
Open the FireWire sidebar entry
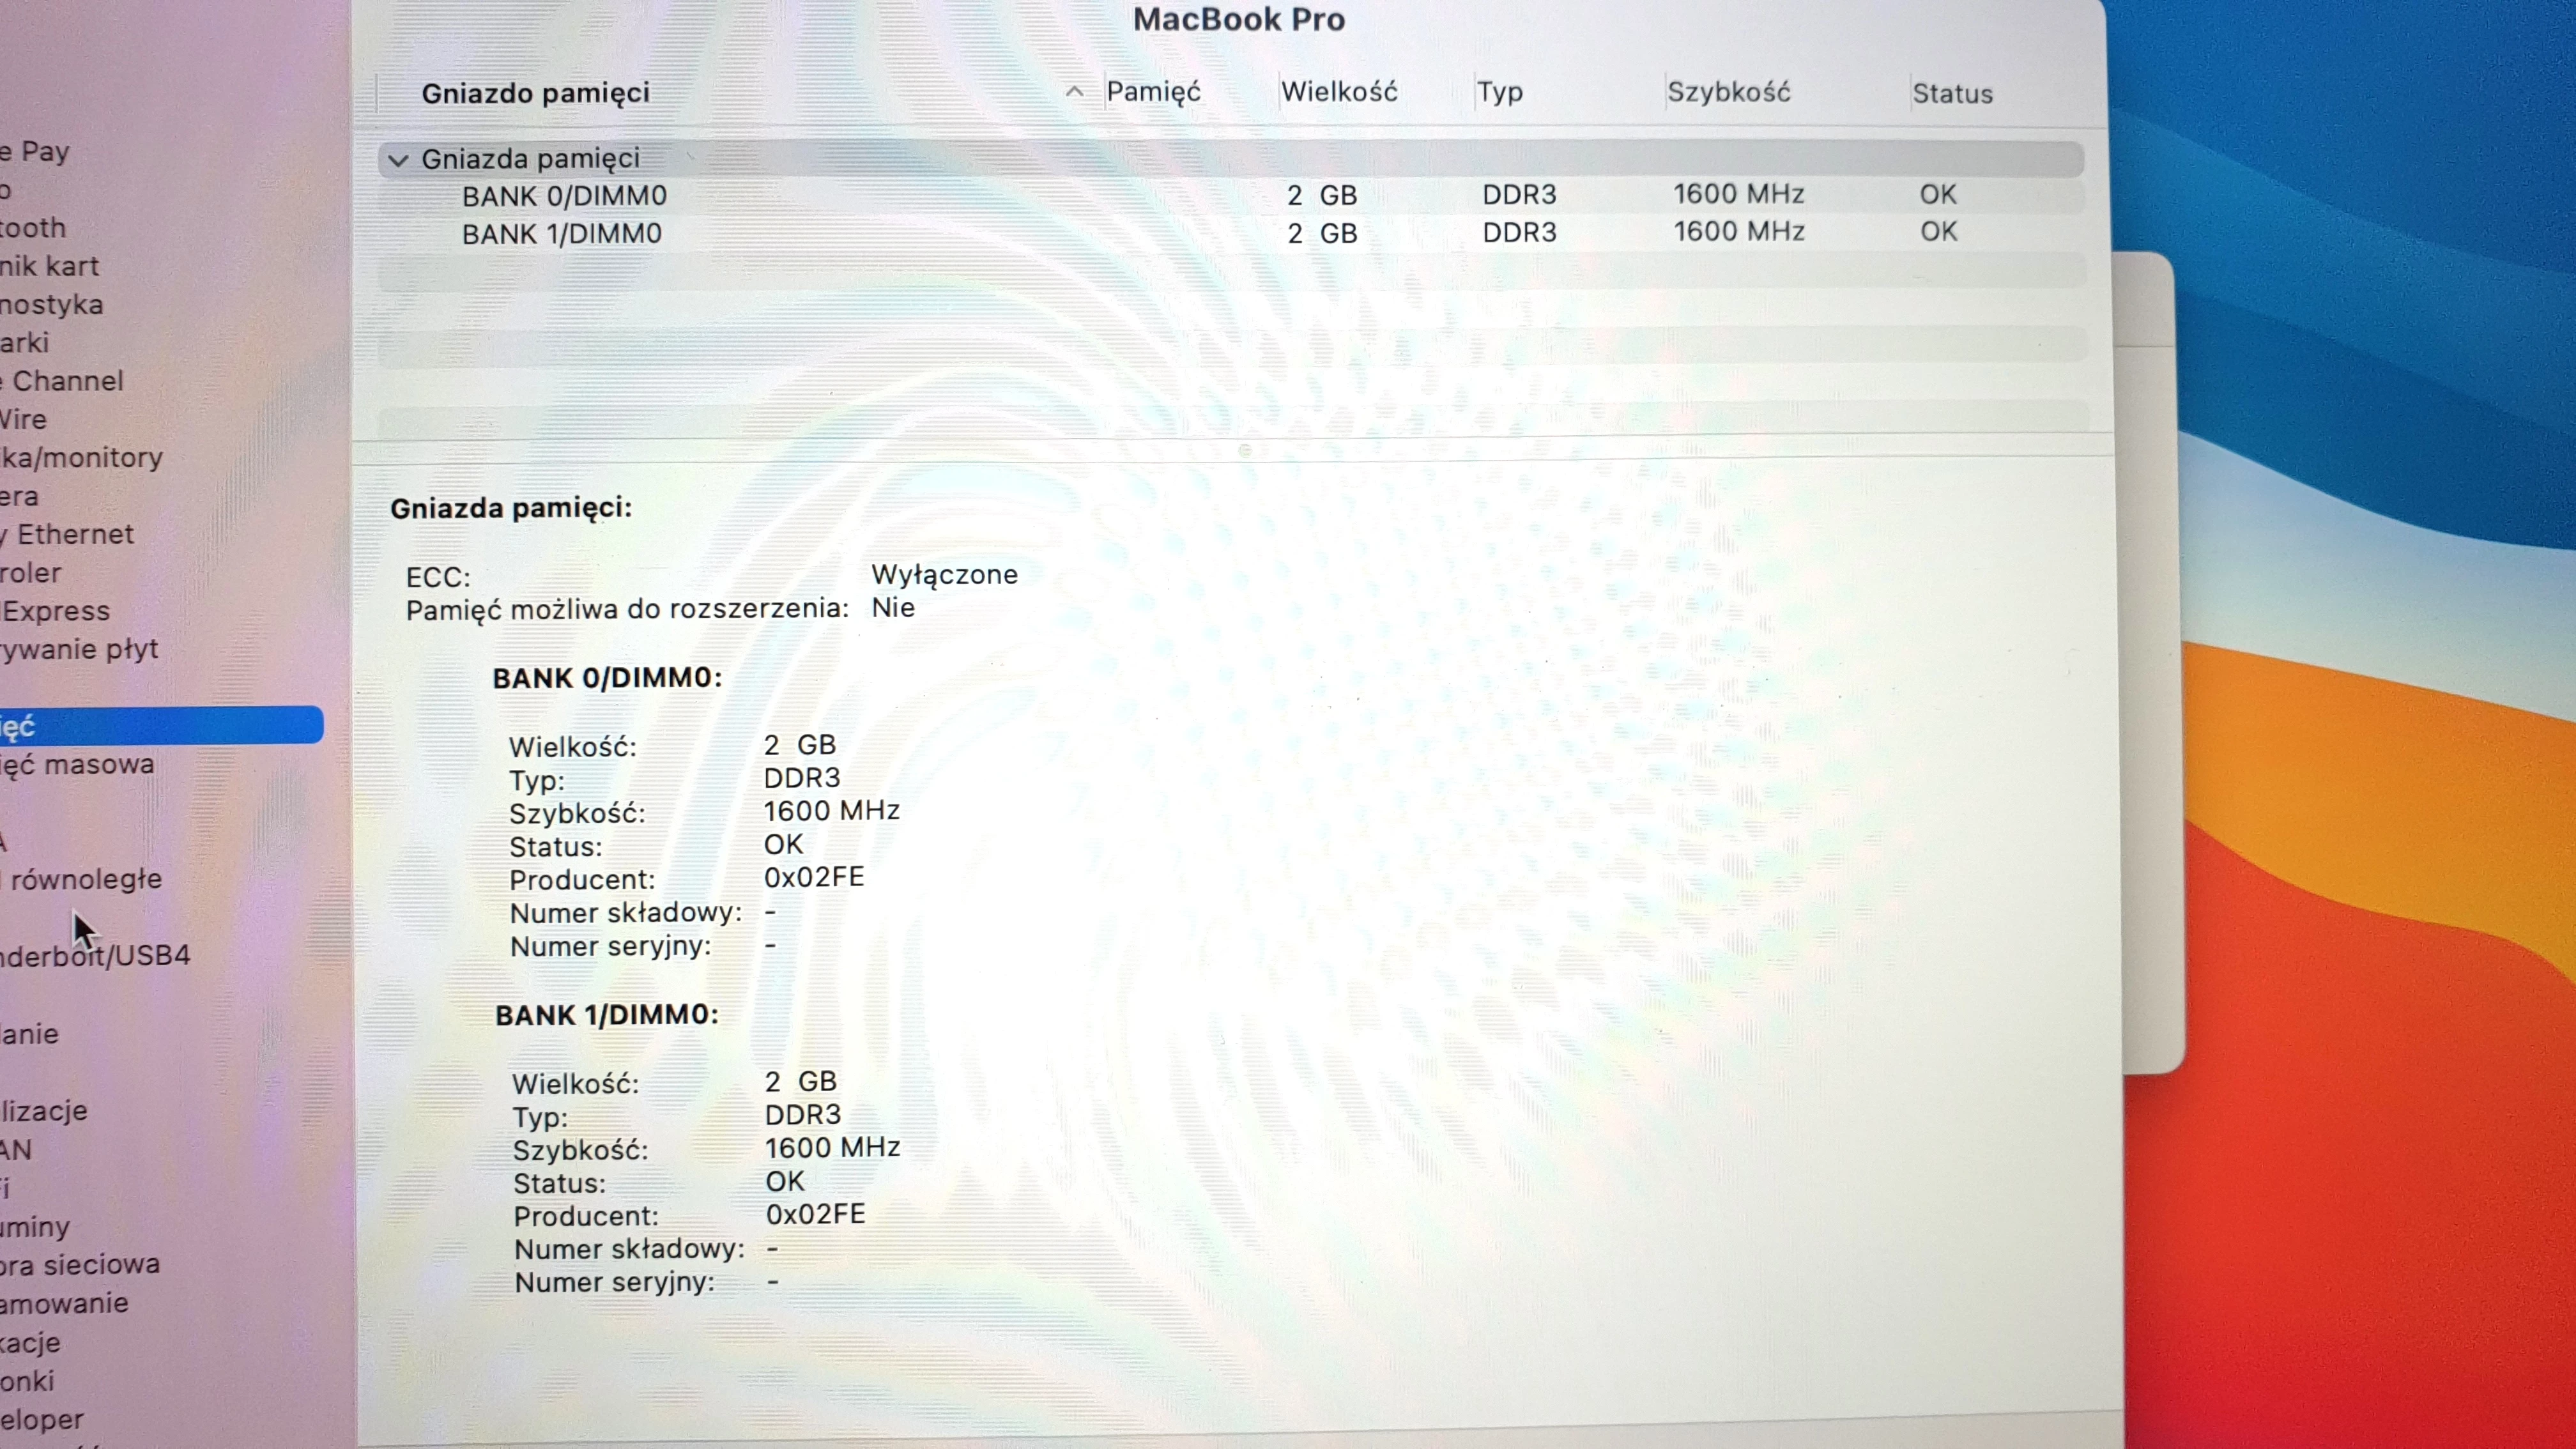(x=24, y=419)
